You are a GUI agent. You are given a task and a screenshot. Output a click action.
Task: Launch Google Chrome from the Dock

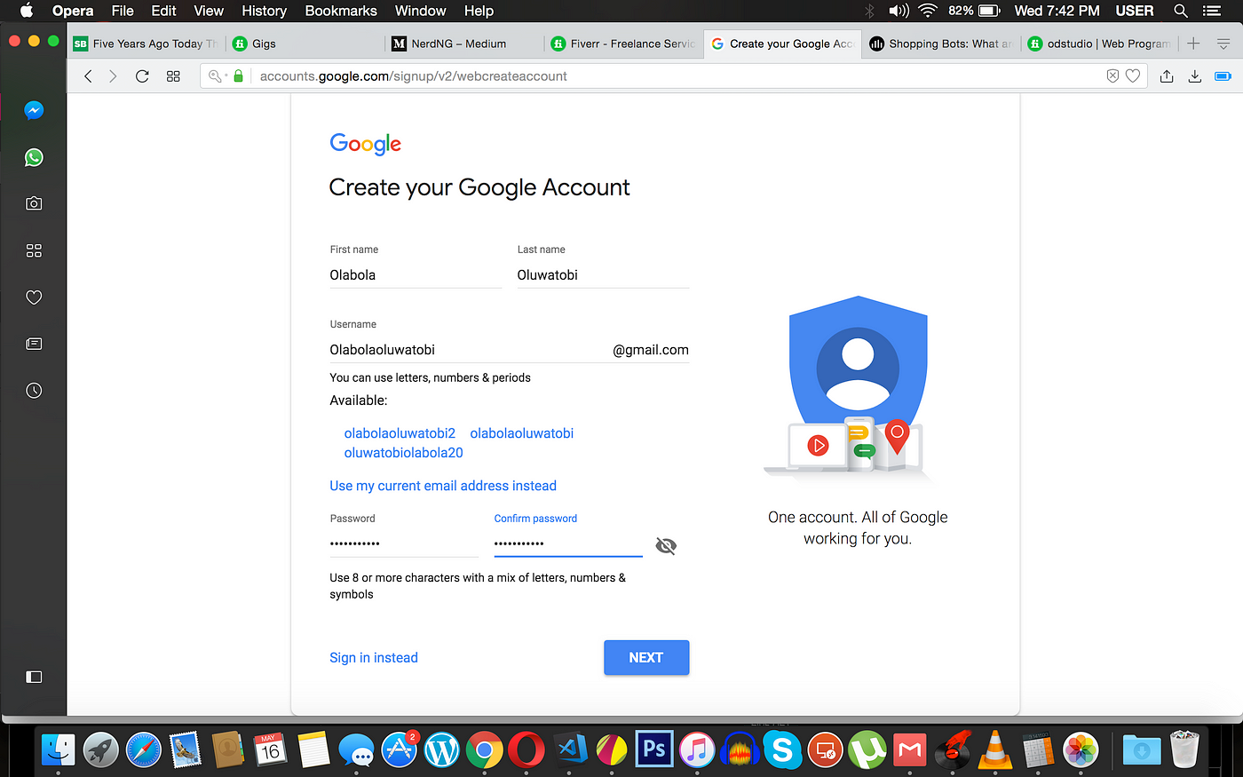(484, 751)
